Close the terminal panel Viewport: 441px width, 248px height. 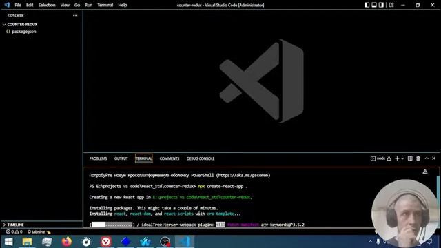(x=433, y=158)
